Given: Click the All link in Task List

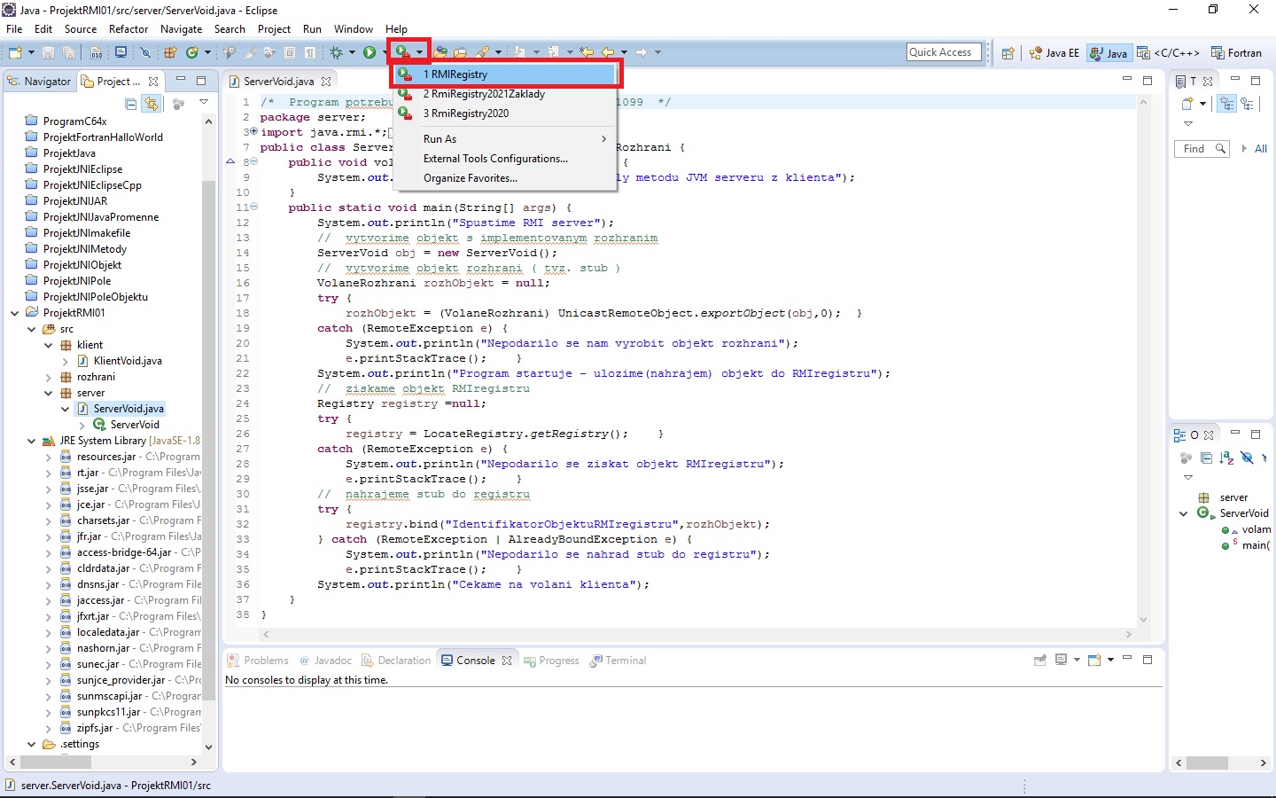Looking at the screenshot, I should [x=1260, y=148].
